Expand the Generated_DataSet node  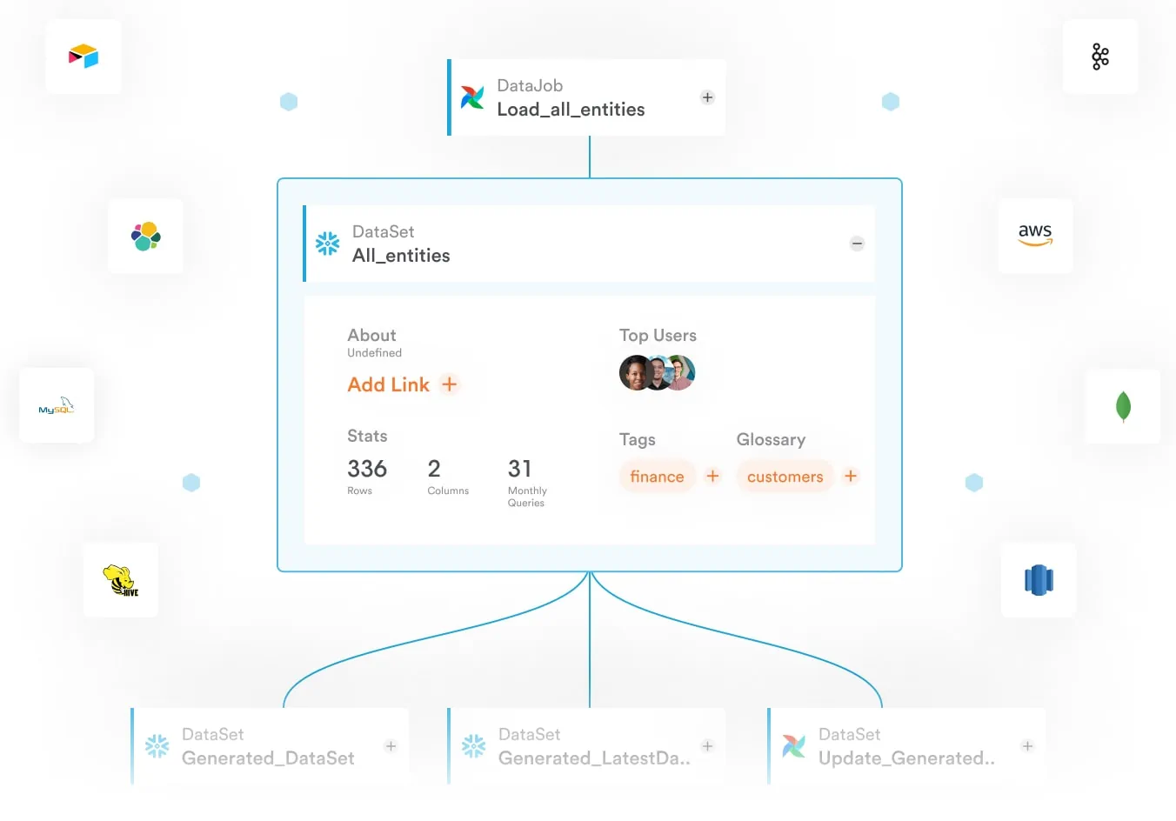[391, 746]
